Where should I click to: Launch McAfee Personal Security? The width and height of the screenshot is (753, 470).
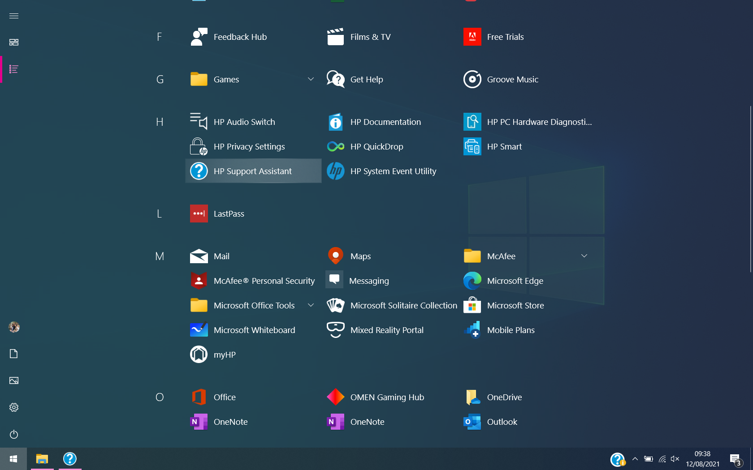(x=253, y=281)
